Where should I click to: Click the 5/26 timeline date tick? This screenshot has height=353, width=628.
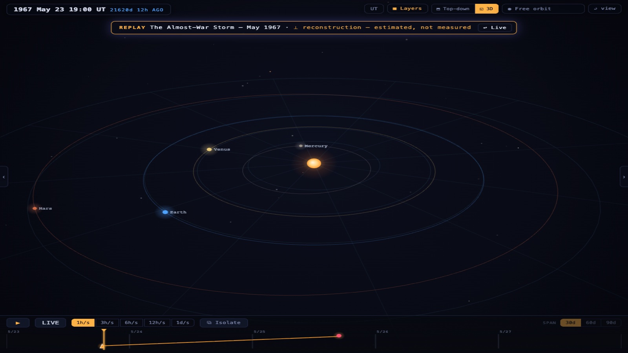pos(382,332)
